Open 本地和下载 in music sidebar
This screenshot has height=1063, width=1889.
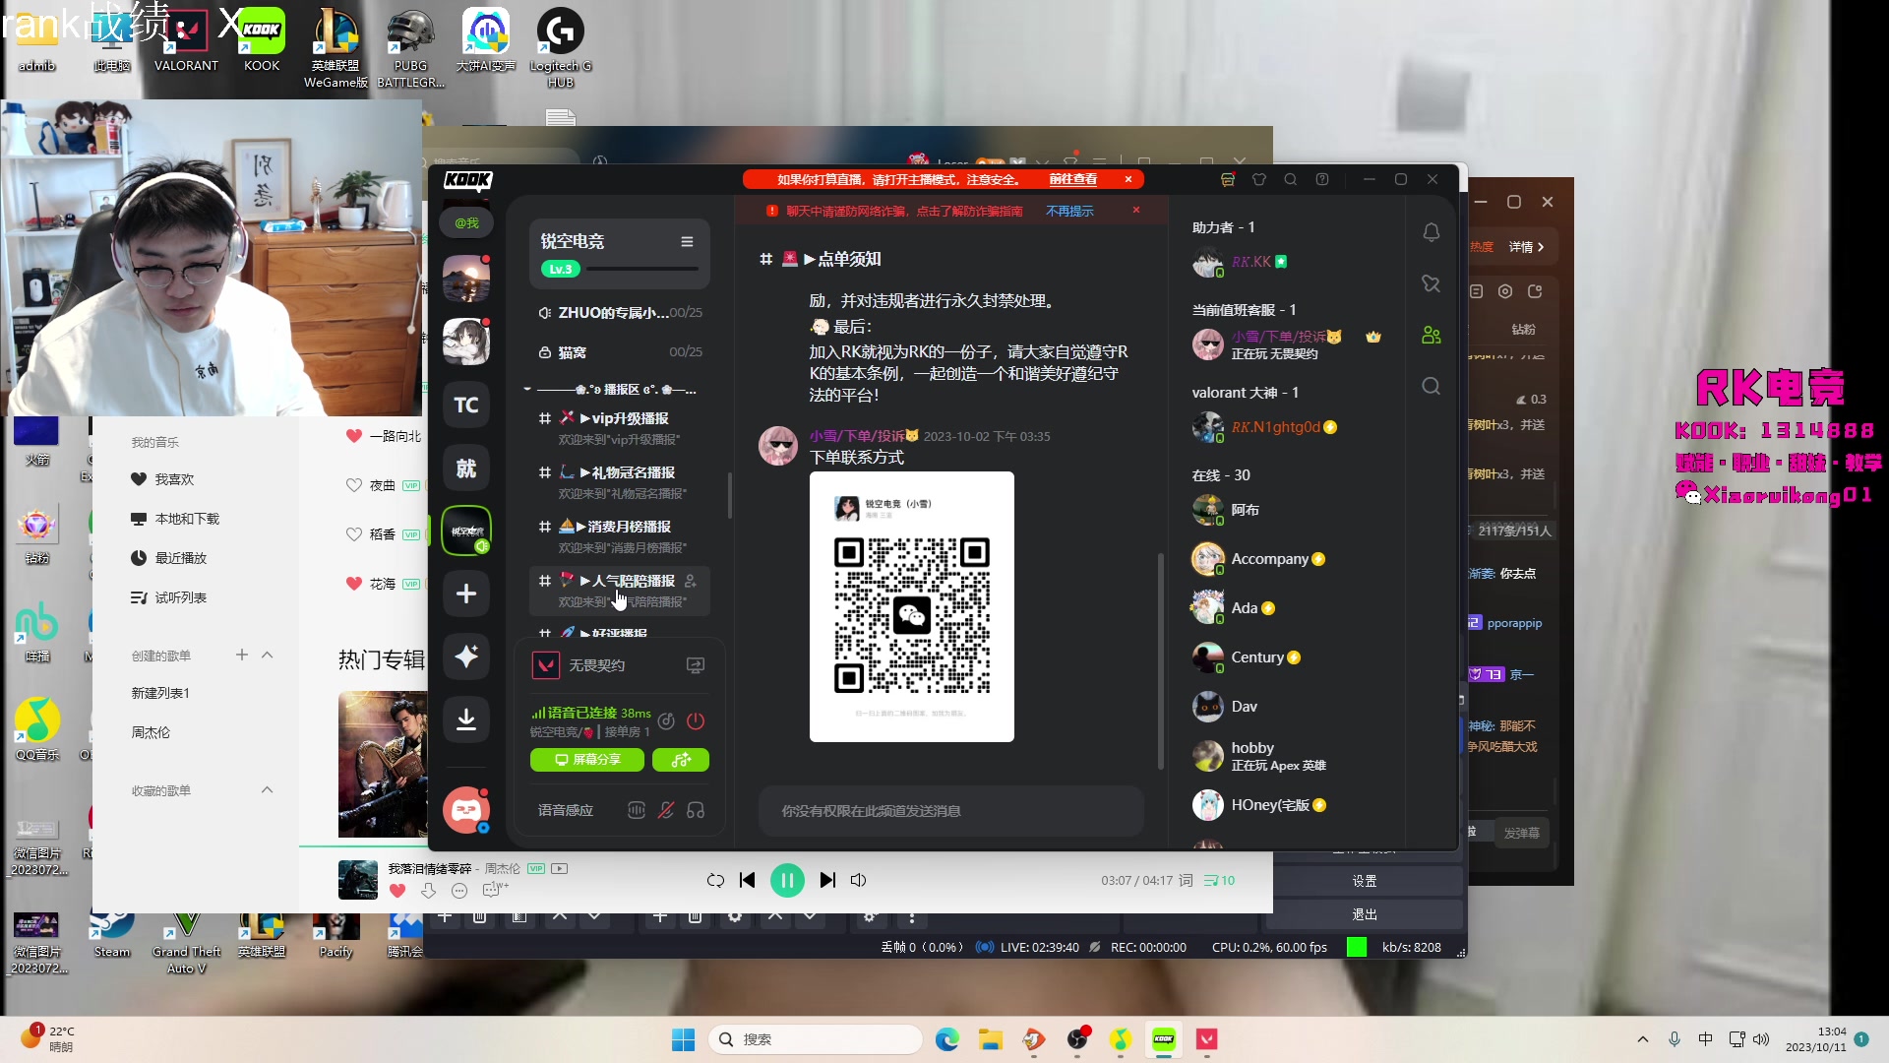(x=175, y=519)
